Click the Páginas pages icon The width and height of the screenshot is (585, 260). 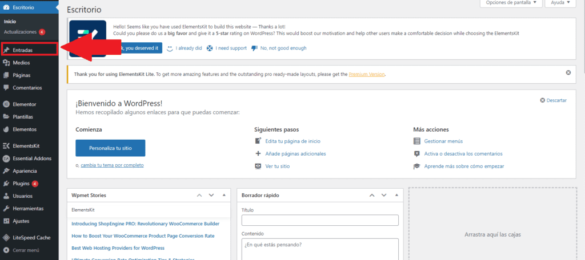coord(6,75)
